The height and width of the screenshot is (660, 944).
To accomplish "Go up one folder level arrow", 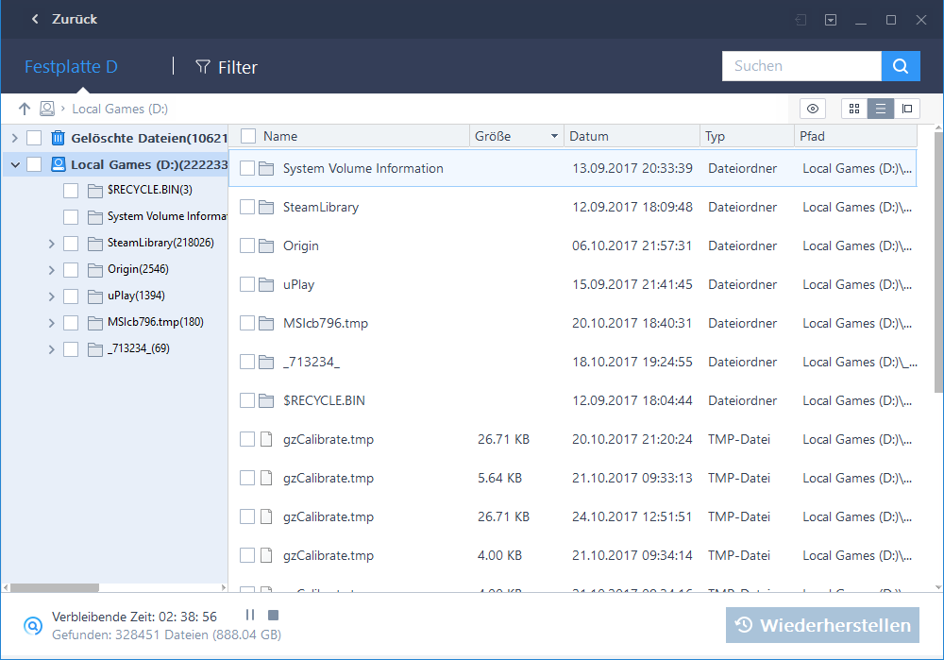I will [25, 109].
